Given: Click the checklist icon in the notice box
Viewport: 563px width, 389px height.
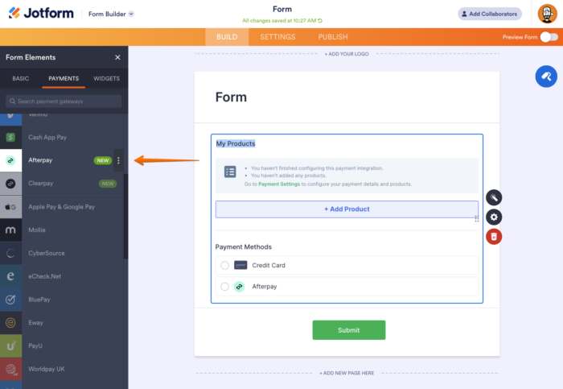Looking at the screenshot, I should coord(230,172).
